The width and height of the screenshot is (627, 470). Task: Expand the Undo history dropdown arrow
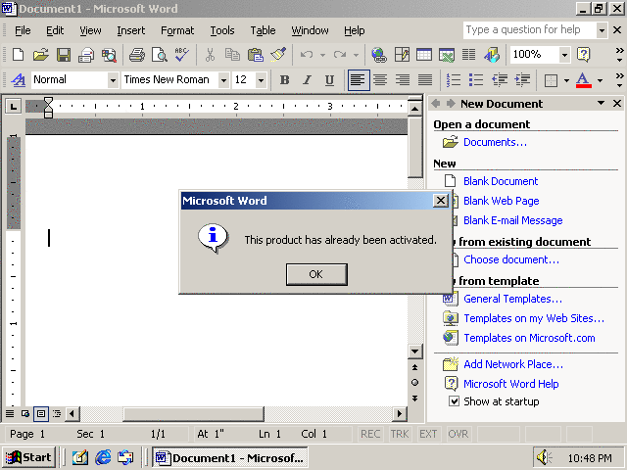(x=322, y=55)
